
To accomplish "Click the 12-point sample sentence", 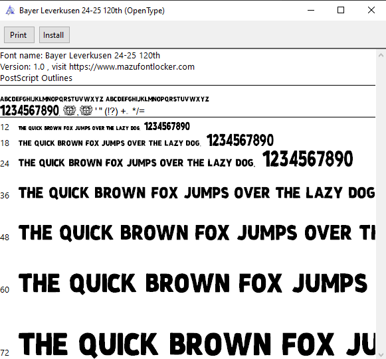I will pyautogui.click(x=79, y=128).
